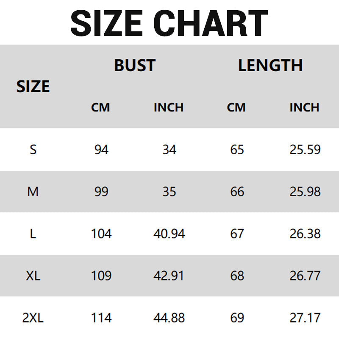
Task: Click the S size row label
Action: click(x=33, y=150)
